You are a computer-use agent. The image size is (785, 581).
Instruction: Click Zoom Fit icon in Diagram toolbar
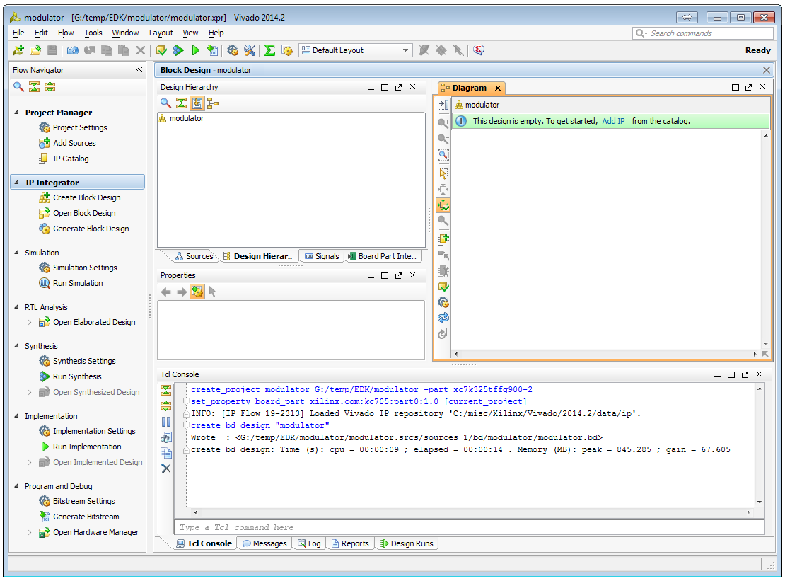pos(443,155)
